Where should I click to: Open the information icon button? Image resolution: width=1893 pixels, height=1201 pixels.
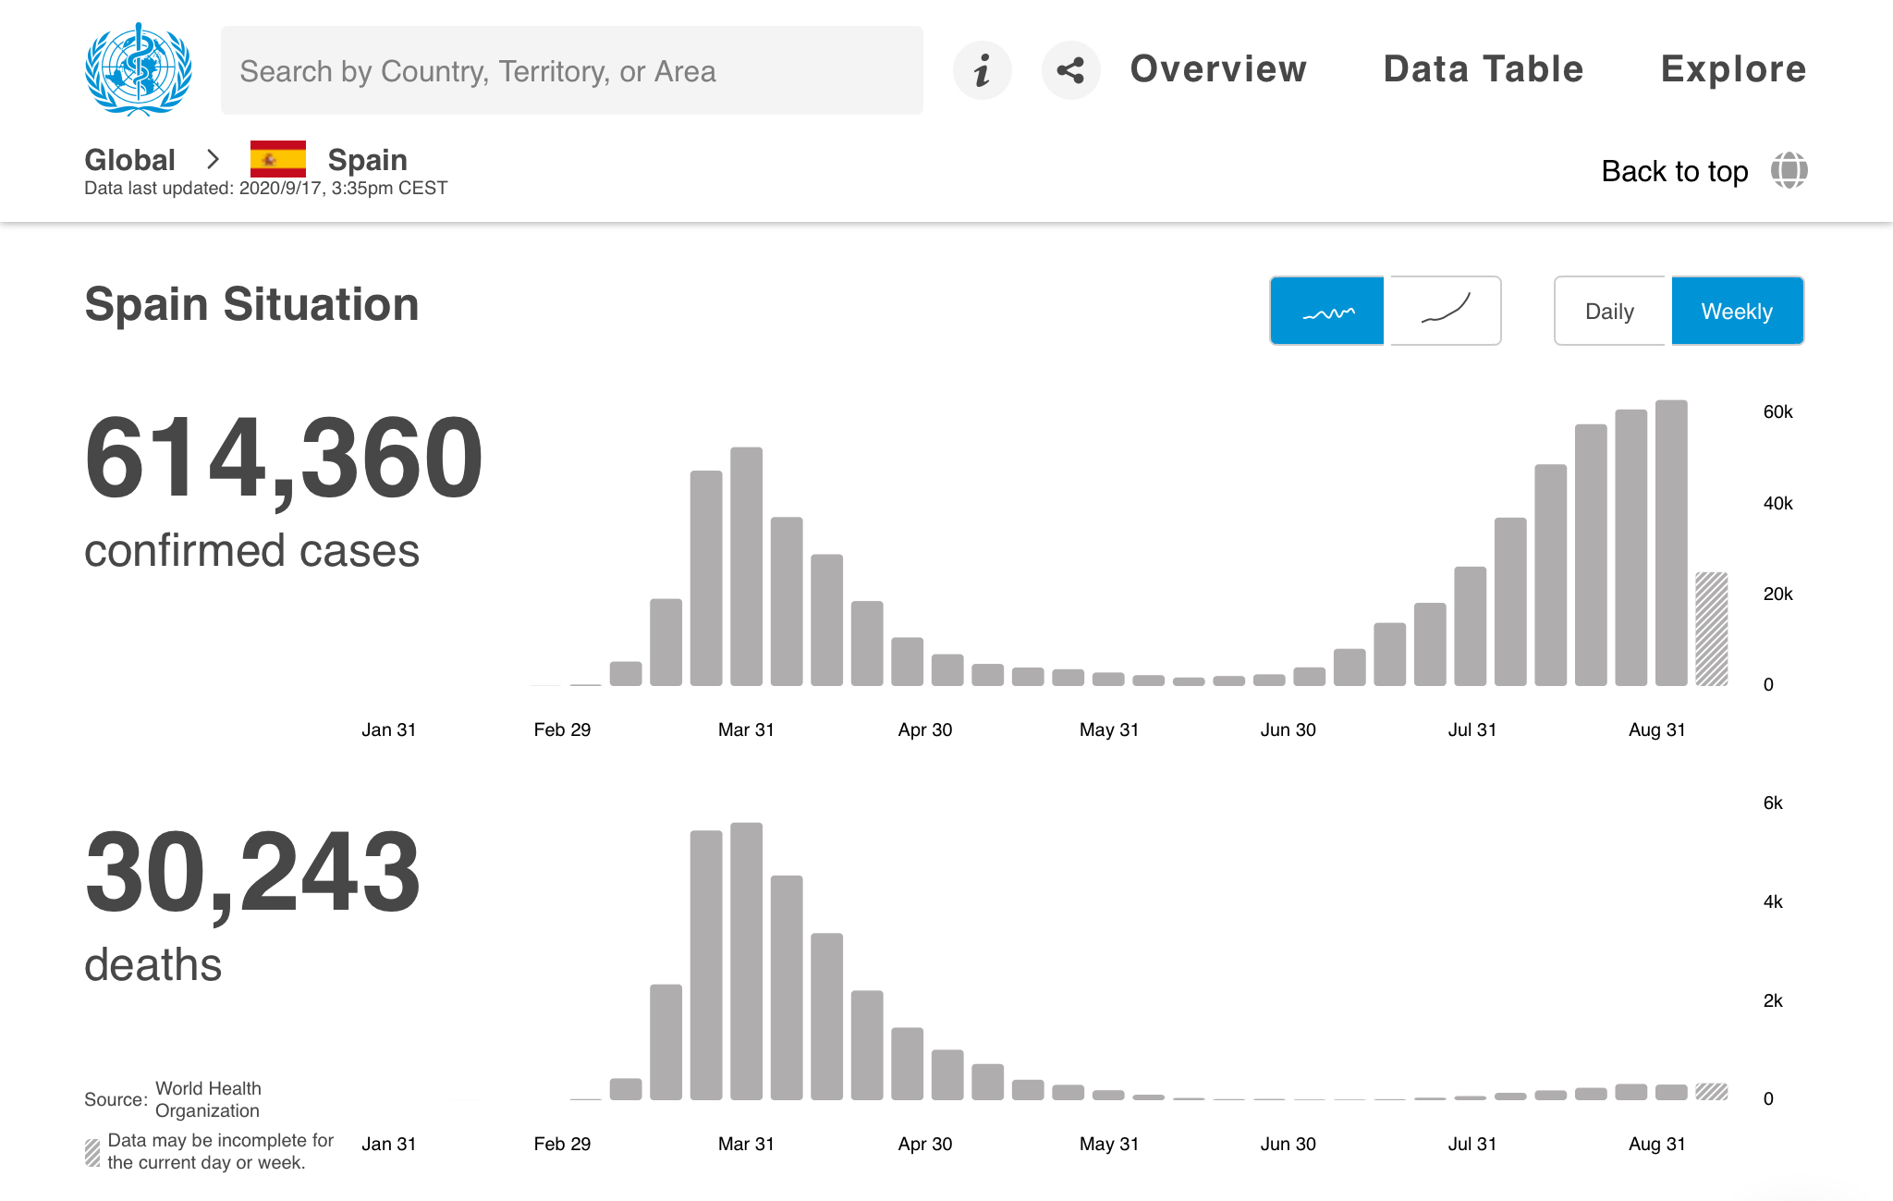coord(982,70)
